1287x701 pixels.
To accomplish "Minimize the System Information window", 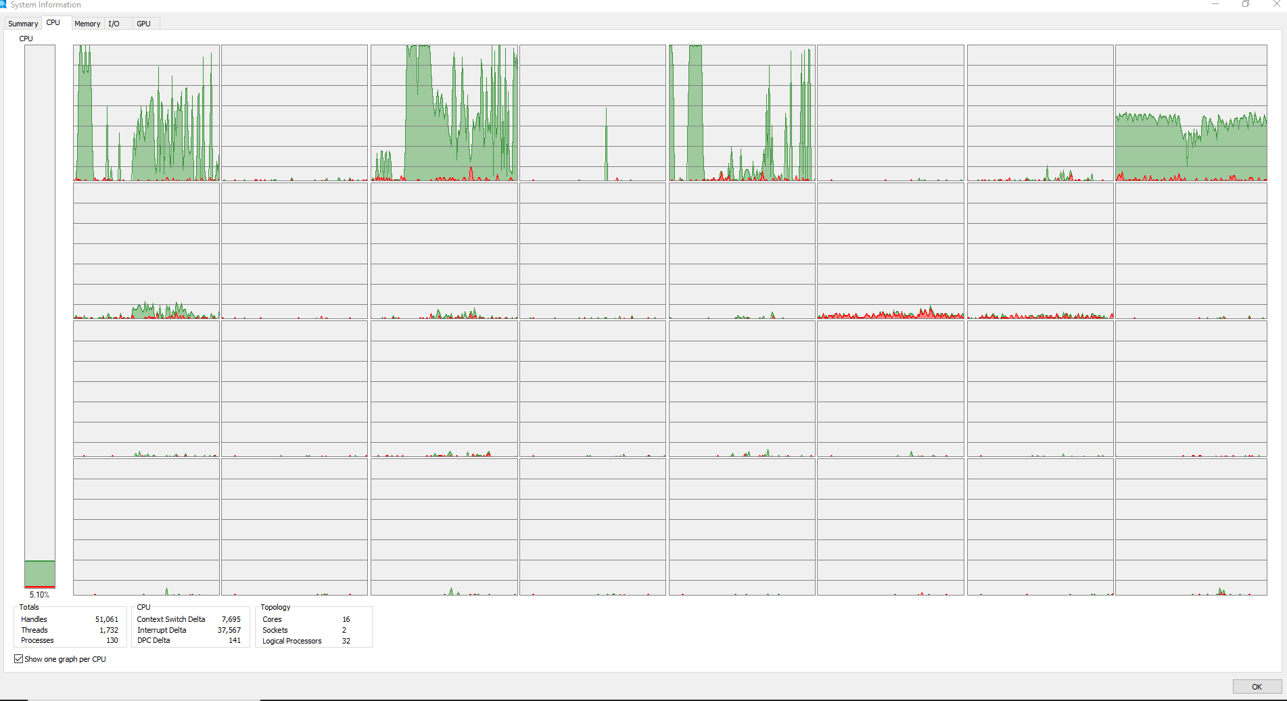I will 1215,4.
